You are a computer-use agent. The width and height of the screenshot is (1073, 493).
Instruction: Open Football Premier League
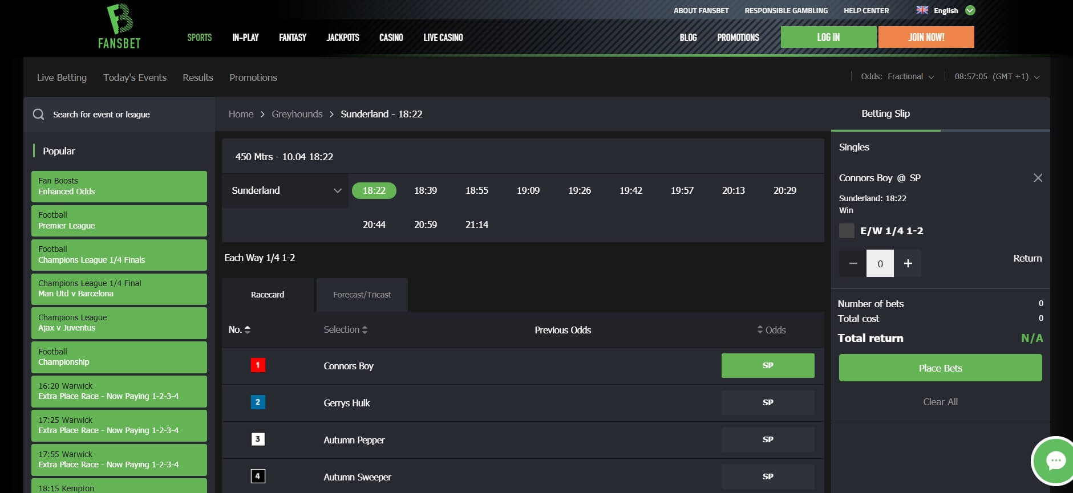(119, 221)
